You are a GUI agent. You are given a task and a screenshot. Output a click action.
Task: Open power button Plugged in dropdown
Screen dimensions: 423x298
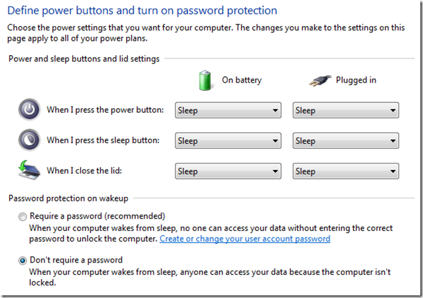[x=345, y=110]
